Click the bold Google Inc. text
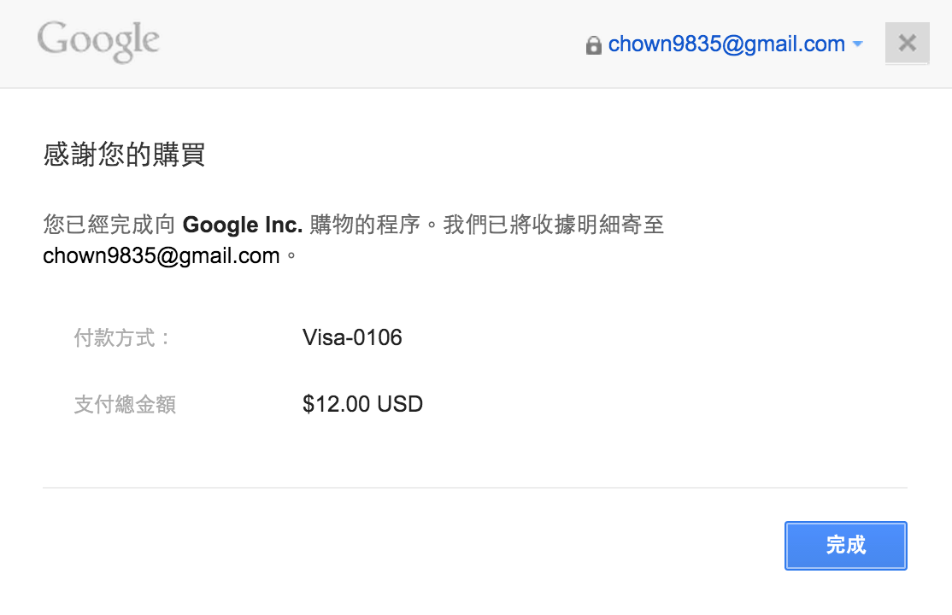The height and width of the screenshot is (615, 952). [x=242, y=225]
